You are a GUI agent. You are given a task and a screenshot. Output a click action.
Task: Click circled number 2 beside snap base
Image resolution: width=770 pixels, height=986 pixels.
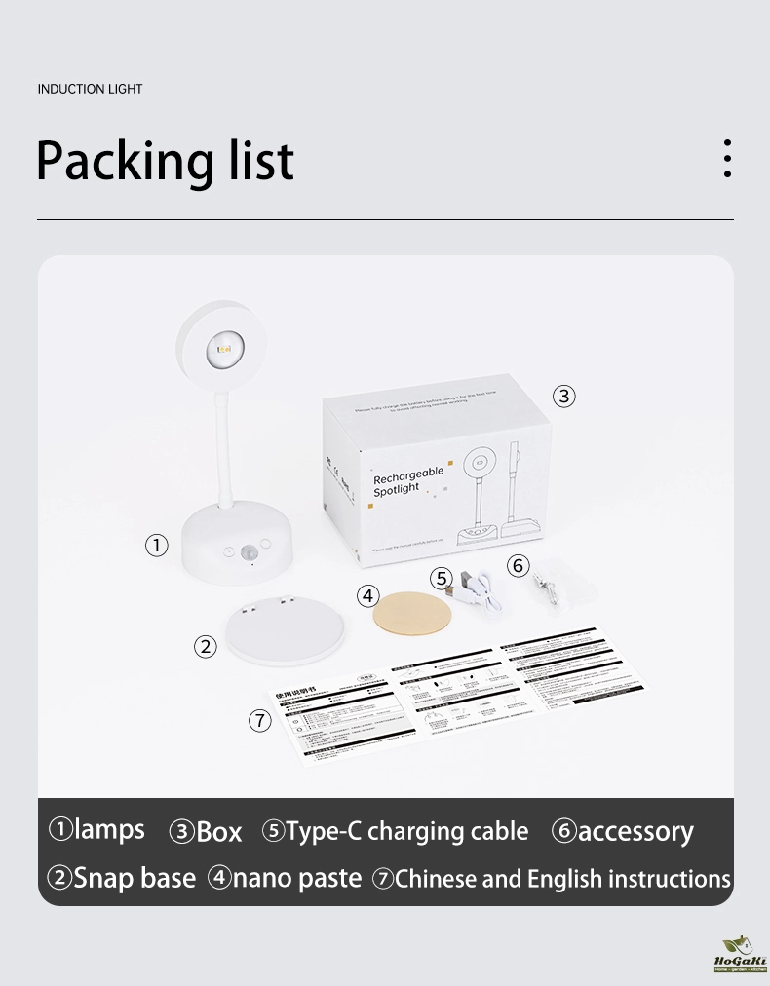point(205,646)
